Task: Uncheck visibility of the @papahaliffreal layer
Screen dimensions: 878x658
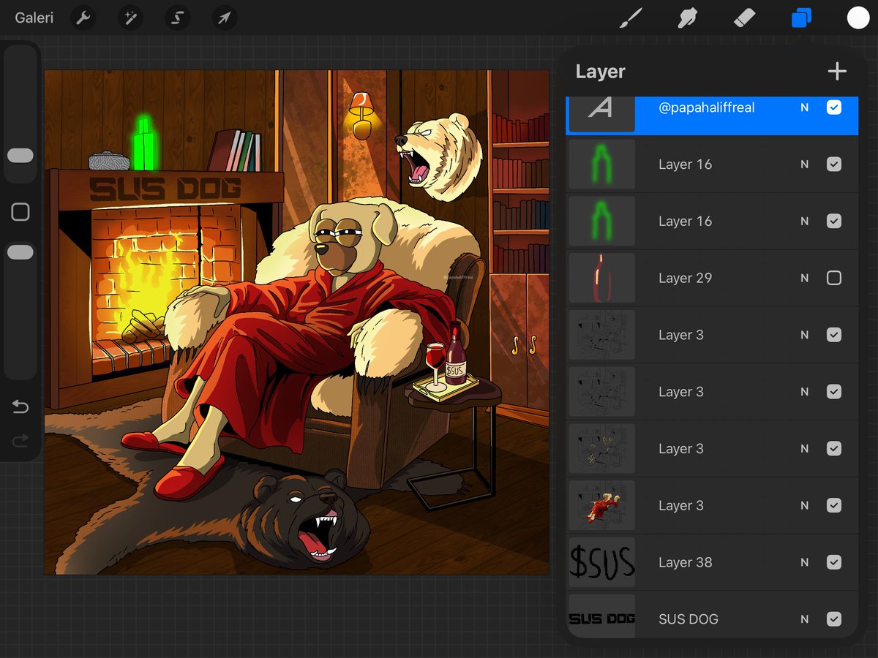Action: pyautogui.click(x=834, y=107)
